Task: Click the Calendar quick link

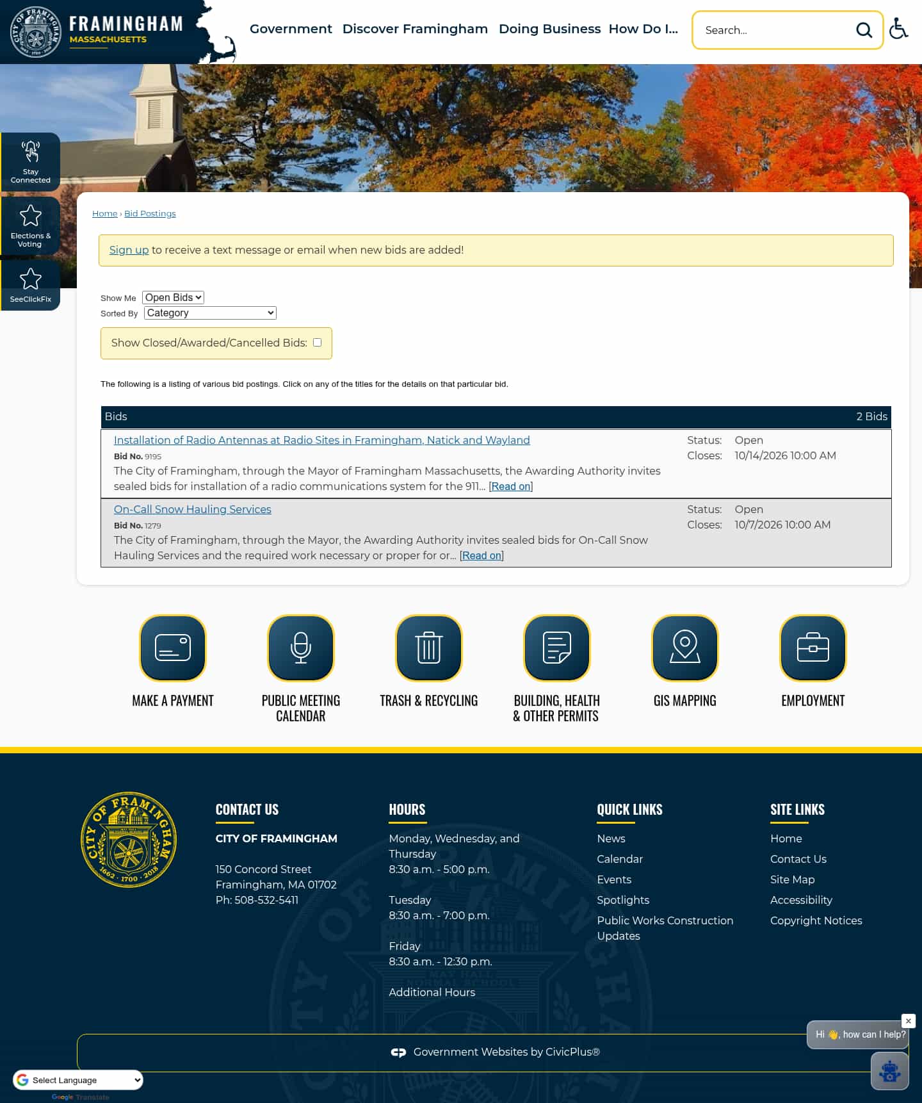Action: click(x=620, y=859)
